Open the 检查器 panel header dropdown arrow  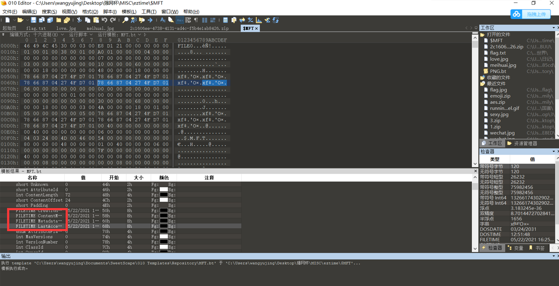coord(554,152)
